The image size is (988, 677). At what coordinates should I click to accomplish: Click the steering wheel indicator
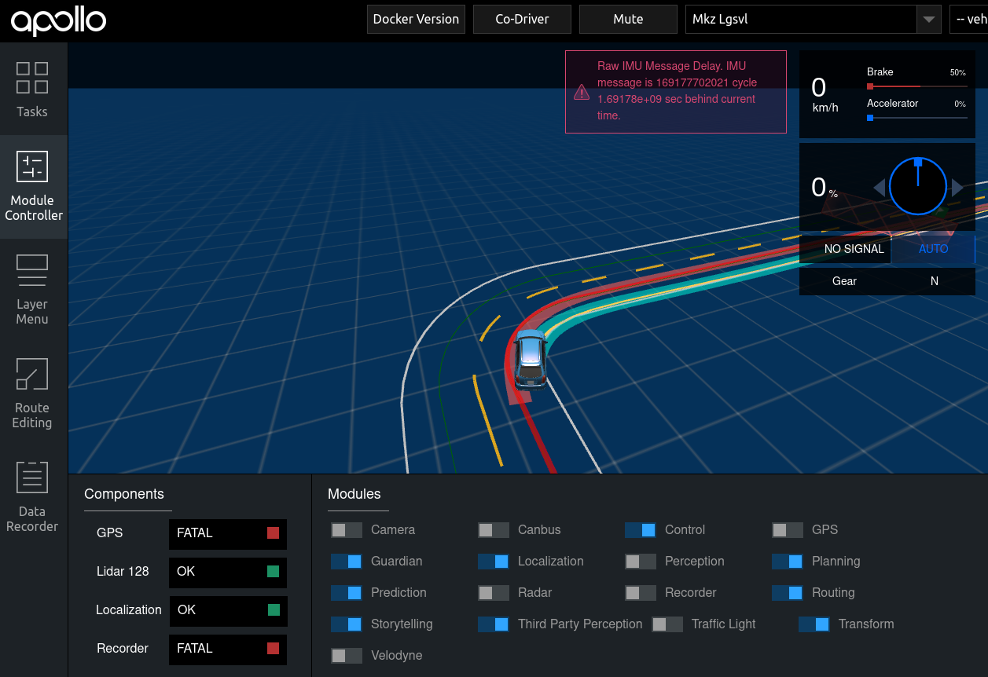click(x=917, y=186)
